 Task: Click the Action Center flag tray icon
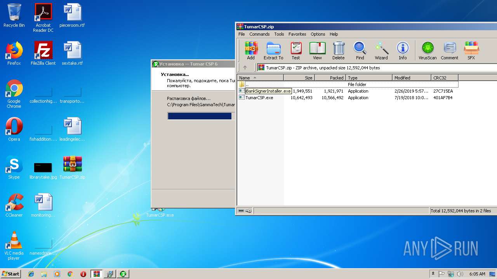(441, 274)
